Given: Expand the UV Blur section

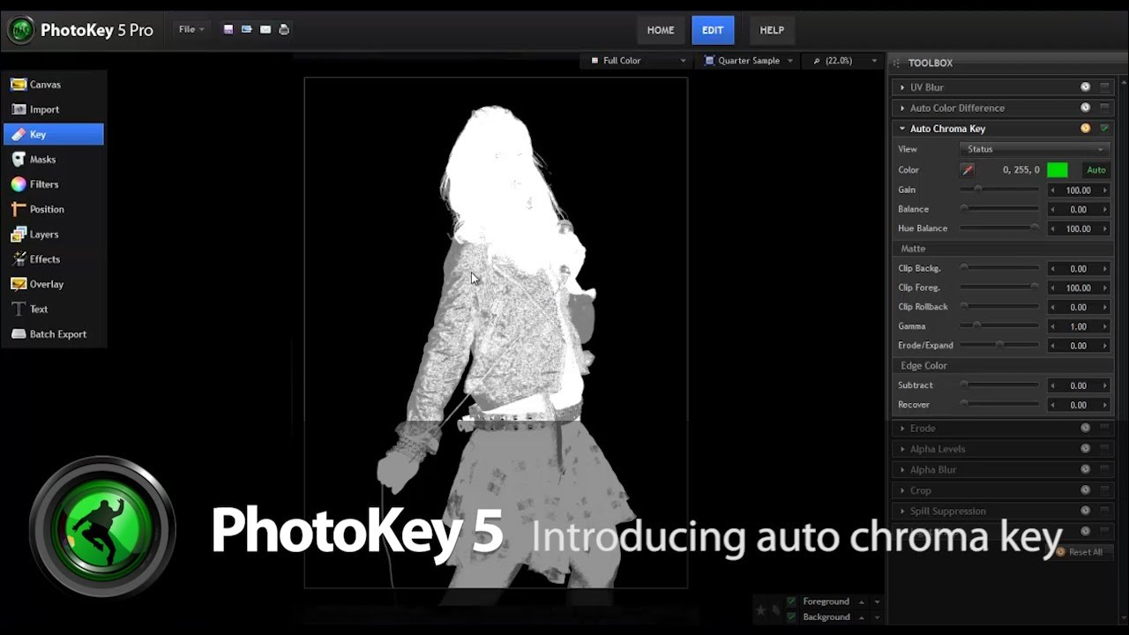Looking at the screenshot, I should pos(902,87).
